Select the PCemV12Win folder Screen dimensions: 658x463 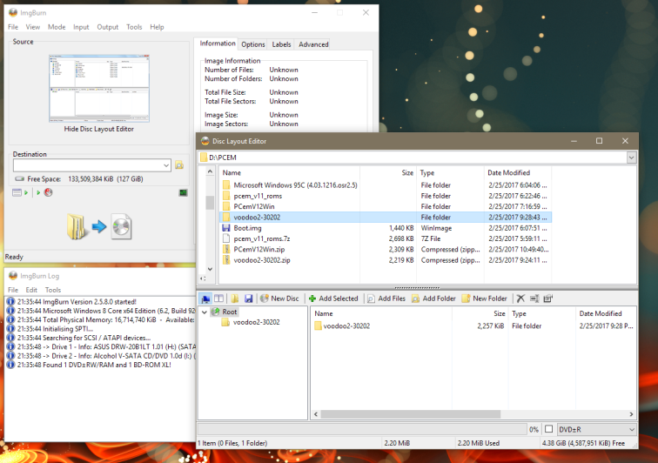click(386, 206)
